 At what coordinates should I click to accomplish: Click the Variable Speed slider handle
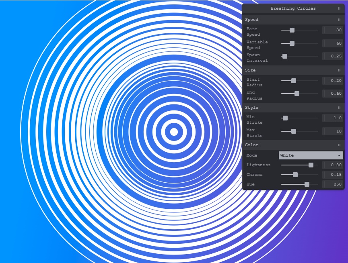292,43
